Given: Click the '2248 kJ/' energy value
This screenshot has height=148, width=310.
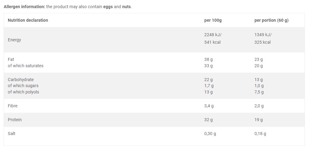Looking at the screenshot, I should (x=213, y=35).
